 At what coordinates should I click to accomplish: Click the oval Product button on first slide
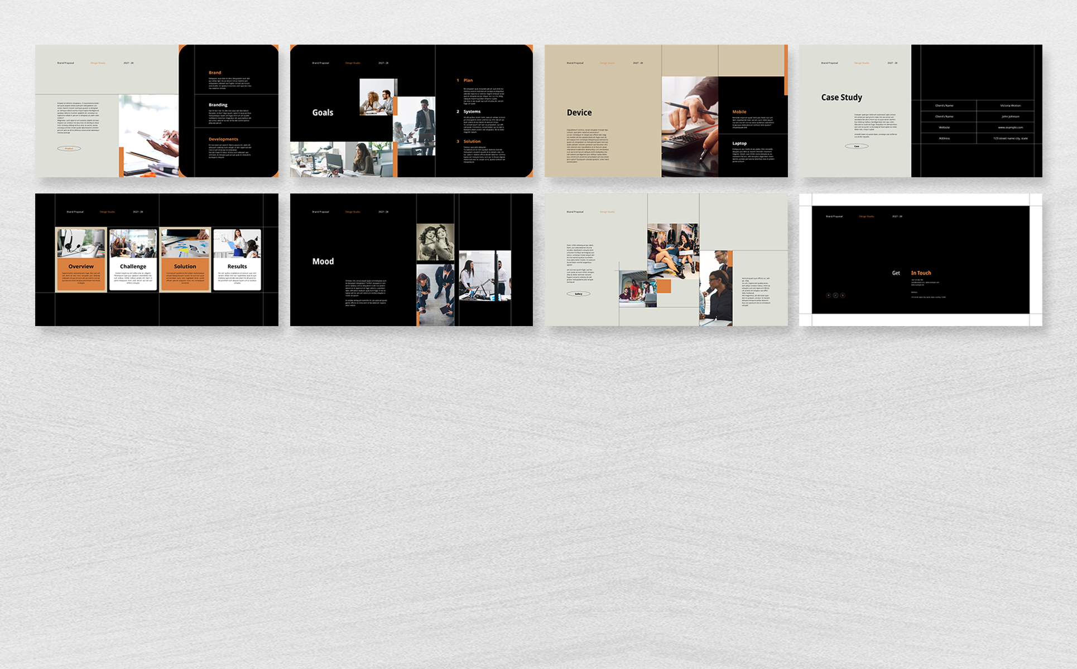pyautogui.click(x=69, y=149)
